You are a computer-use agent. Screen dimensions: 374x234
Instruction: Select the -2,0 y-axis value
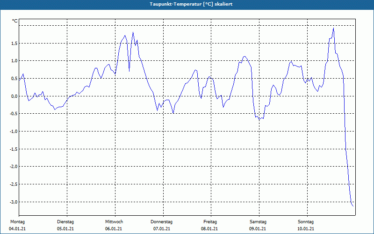click(14, 167)
